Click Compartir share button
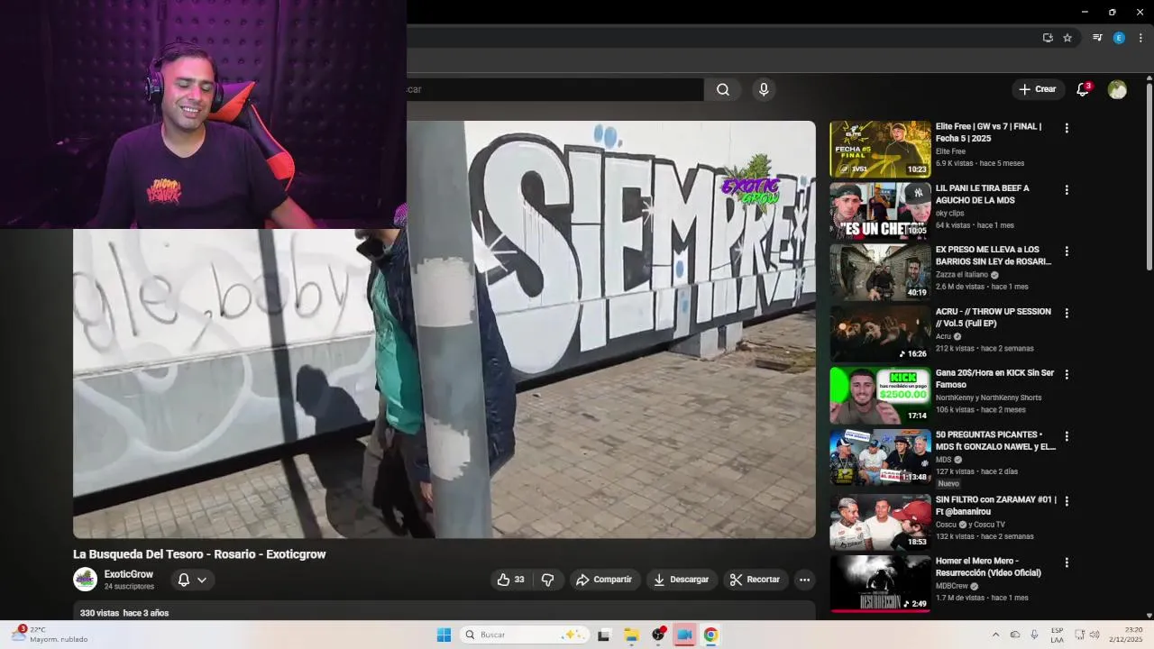Image resolution: width=1154 pixels, height=649 pixels. [x=604, y=580]
